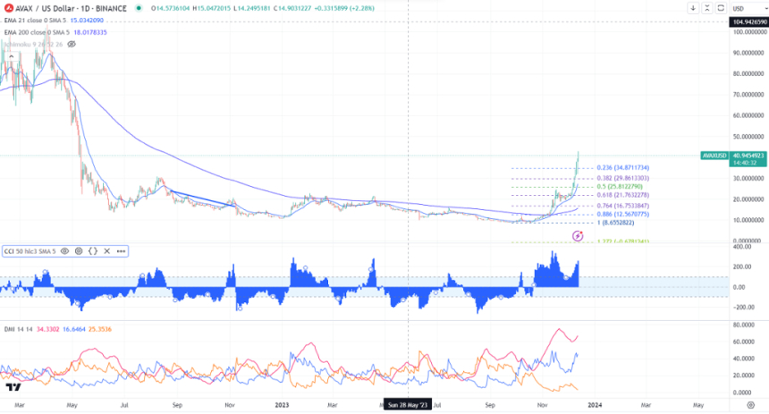
Task: Click the Sun 28 May '23 date label
Action: pos(408,403)
